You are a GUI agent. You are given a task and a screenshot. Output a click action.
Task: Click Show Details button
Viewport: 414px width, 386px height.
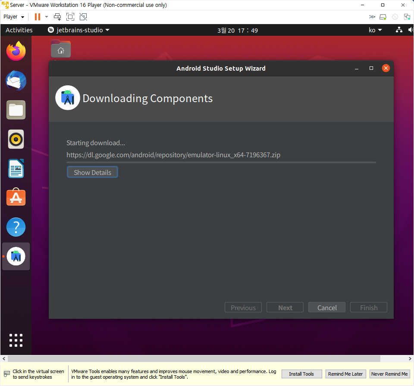(x=92, y=172)
